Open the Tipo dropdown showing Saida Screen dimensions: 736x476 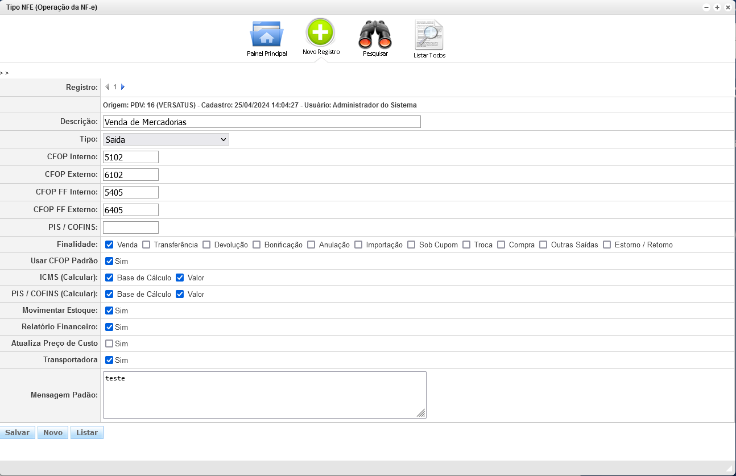point(166,139)
